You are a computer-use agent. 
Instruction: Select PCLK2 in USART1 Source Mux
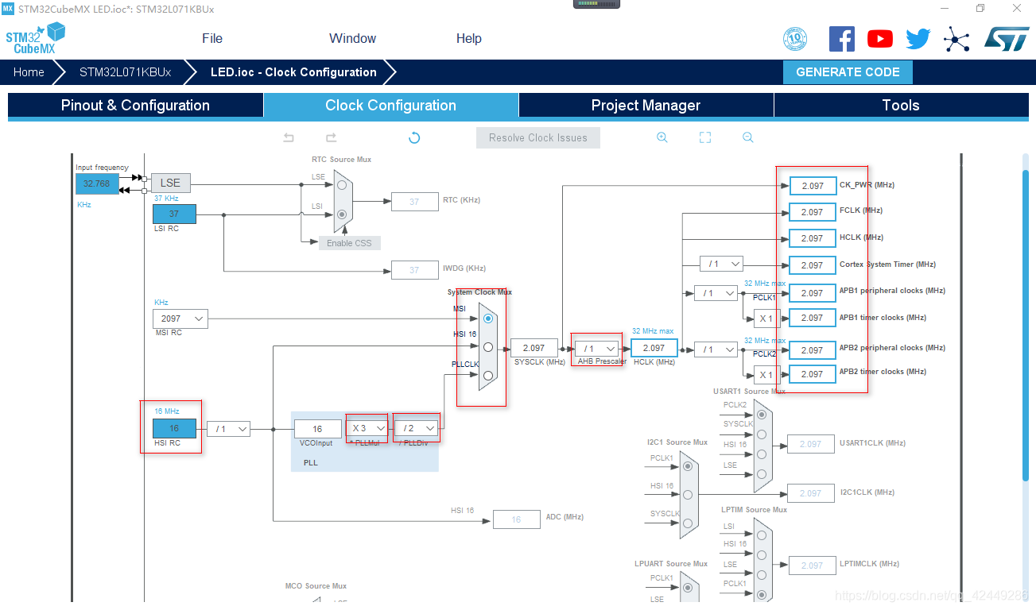tap(762, 414)
